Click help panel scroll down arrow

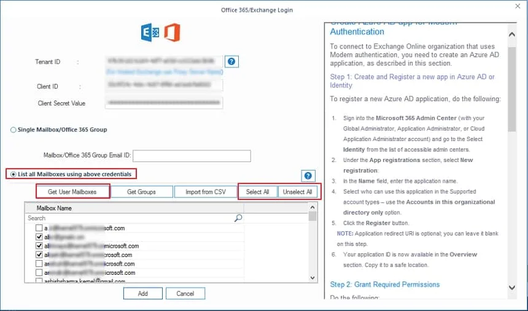tap(512, 288)
